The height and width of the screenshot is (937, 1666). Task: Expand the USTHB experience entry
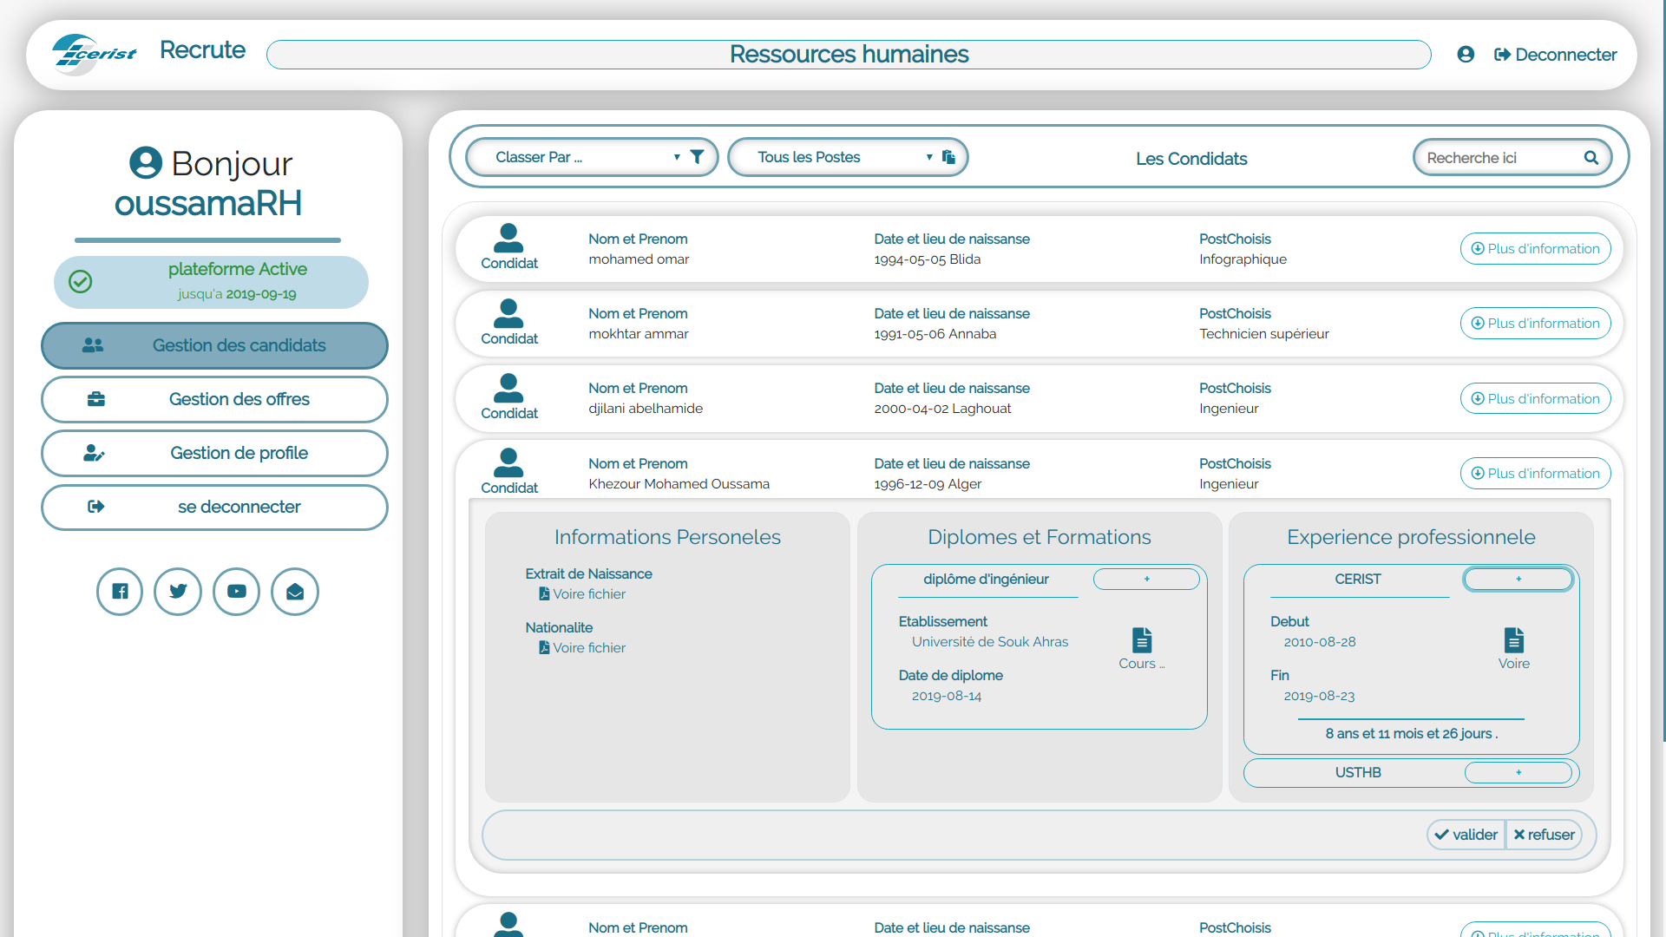coord(1518,772)
